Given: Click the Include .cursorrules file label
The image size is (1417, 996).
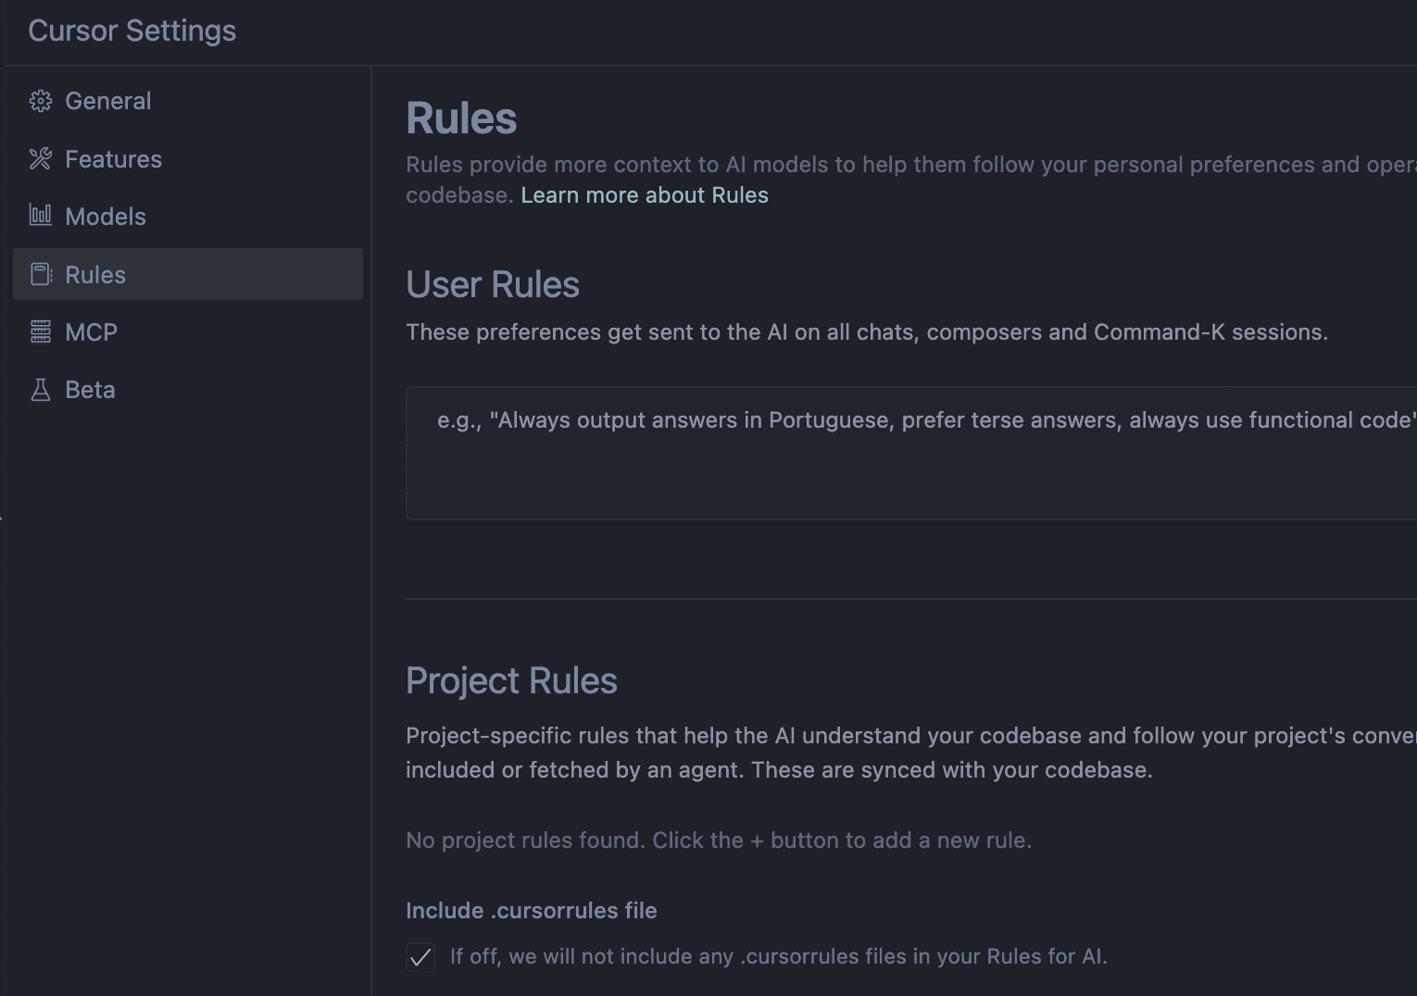Looking at the screenshot, I should click(x=532, y=911).
